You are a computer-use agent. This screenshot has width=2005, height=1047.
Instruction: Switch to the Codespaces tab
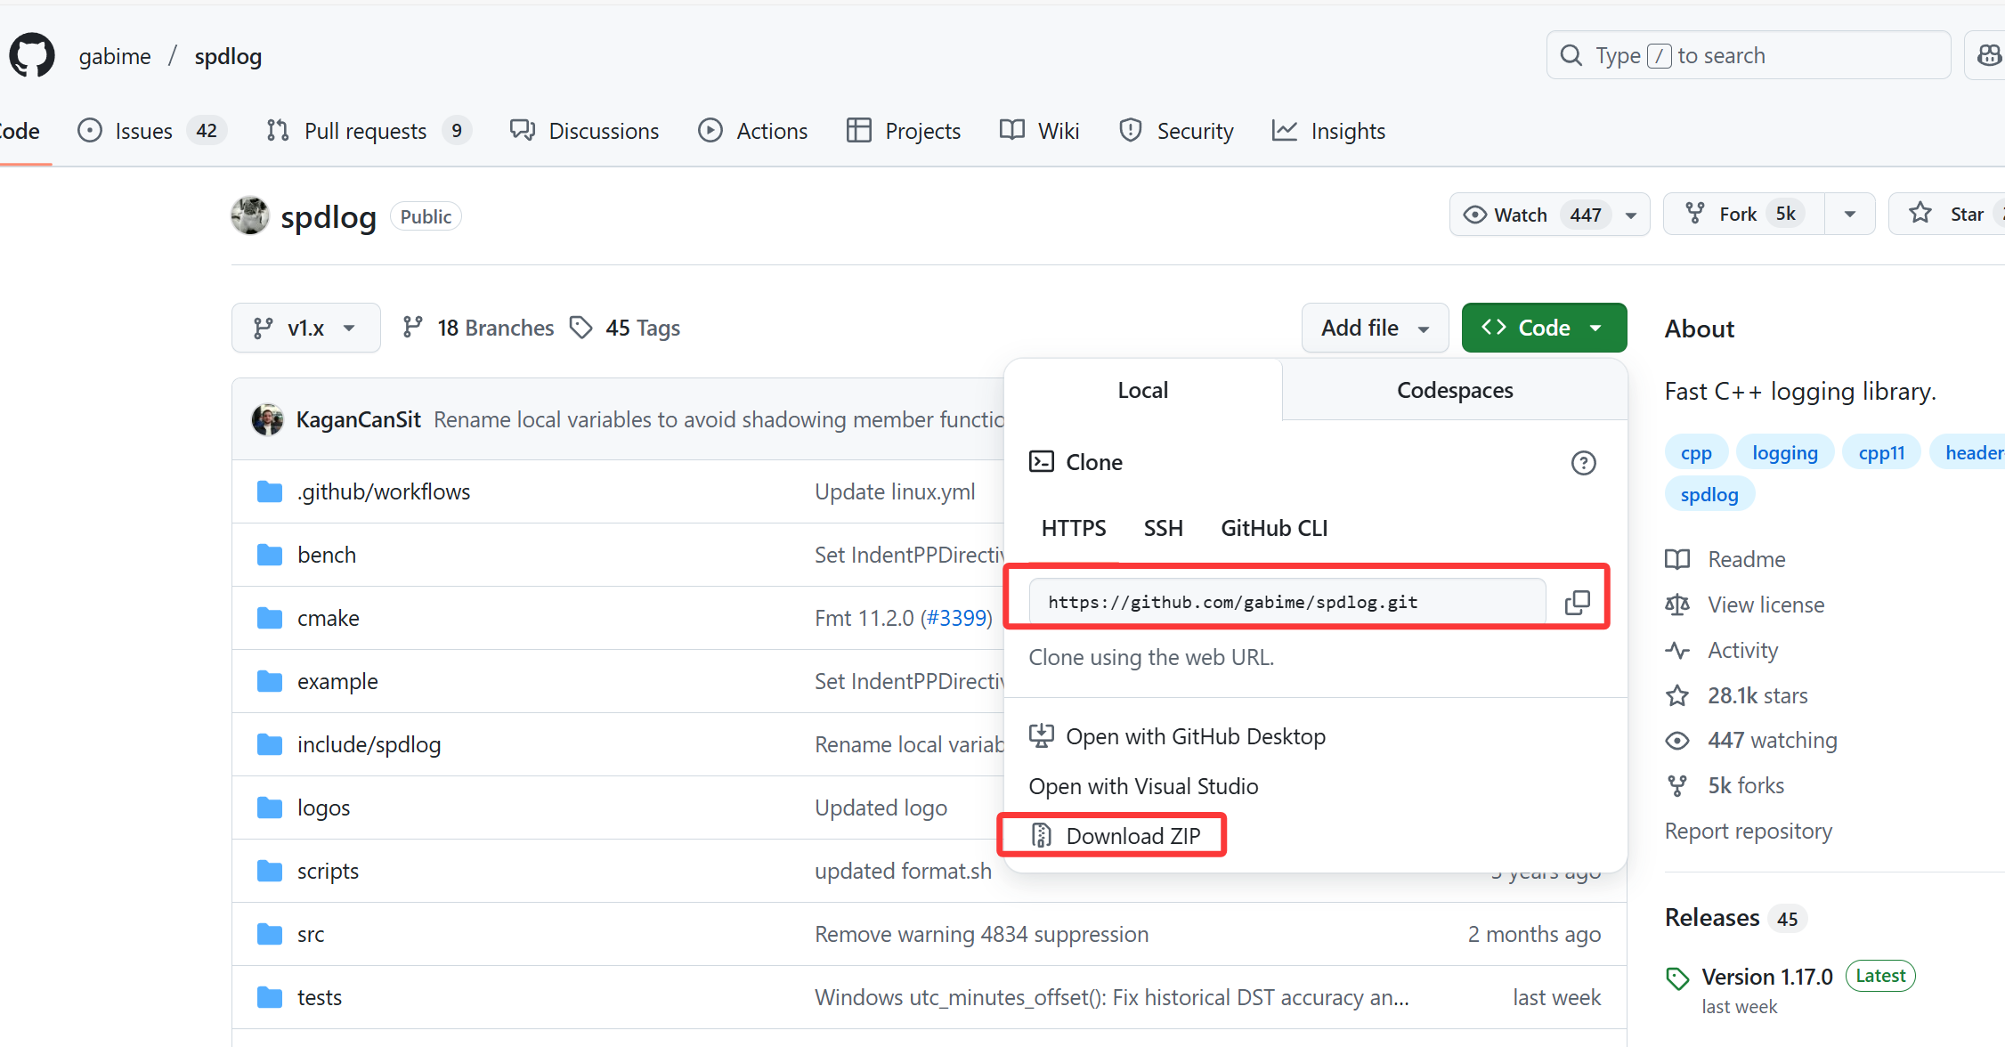point(1454,391)
